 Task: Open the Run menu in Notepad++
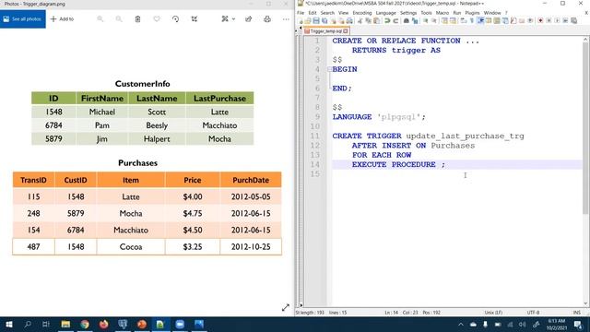coord(457,13)
